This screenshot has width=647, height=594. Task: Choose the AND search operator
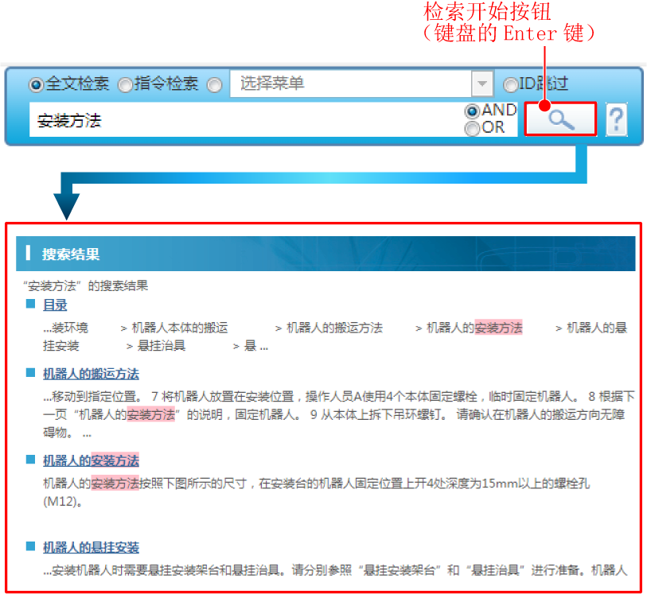[473, 111]
